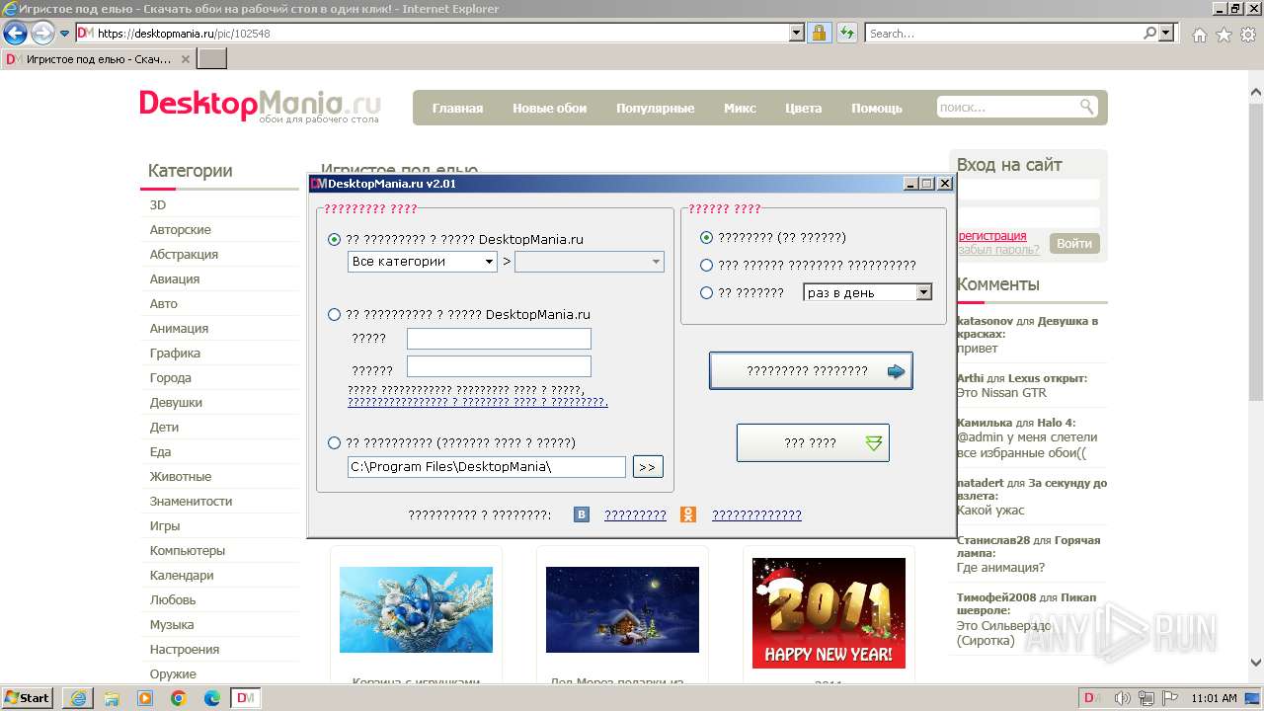Click the VKontakte icon in the dialog
This screenshot has height=711, width=1264.
[582, 514]
